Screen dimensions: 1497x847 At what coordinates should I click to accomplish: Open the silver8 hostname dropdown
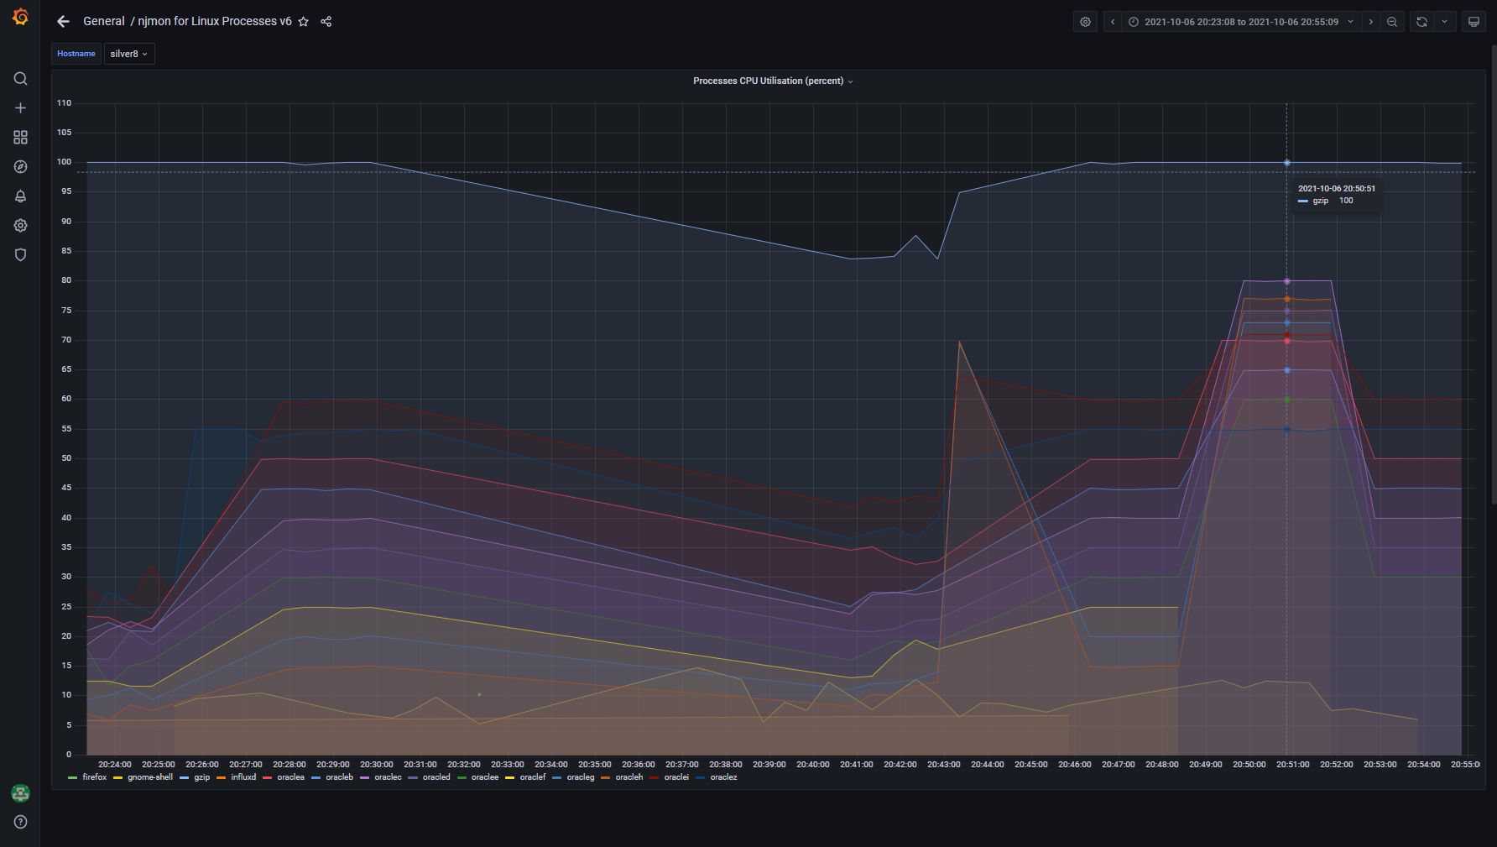click(x=129, y=54)
